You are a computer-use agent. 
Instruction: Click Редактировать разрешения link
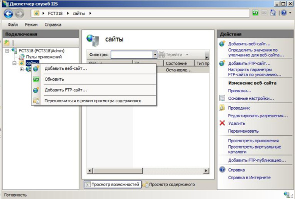(258, 116)
